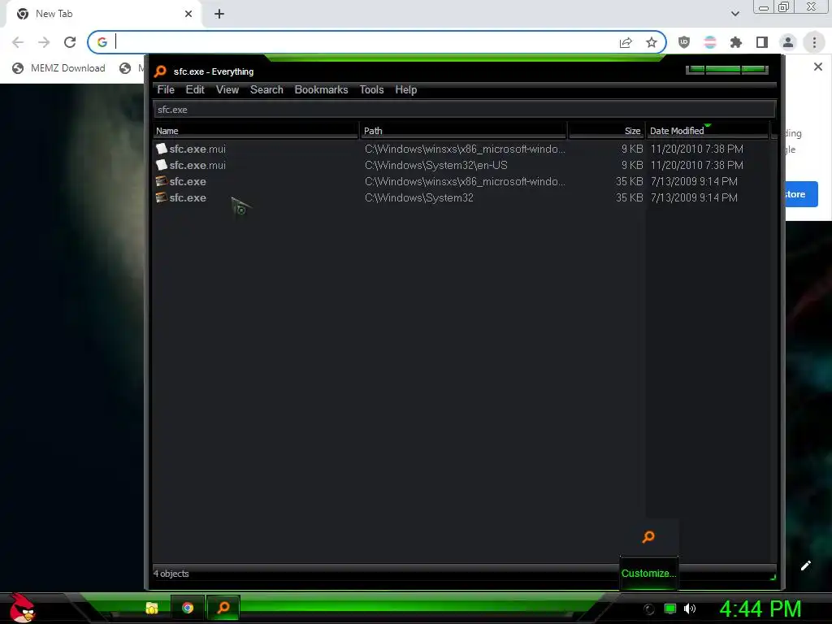Click the Everything tray magnifier icon above Customize
Screen dimensions: 832x624
[648, 537]
